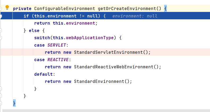
Task: Click the inline debug hint 'environment: null'
Action: tap(135, 16)
